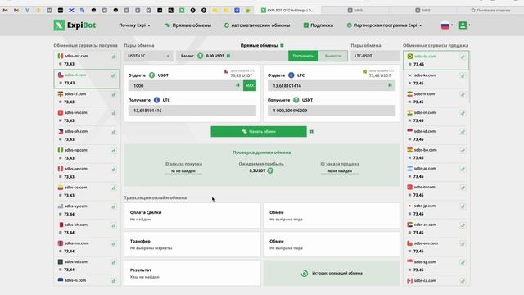The width and height of the screenshot is (524, 295).
Task: Open link icon for sdbs-ph.com
Action: tap(114, 133)
